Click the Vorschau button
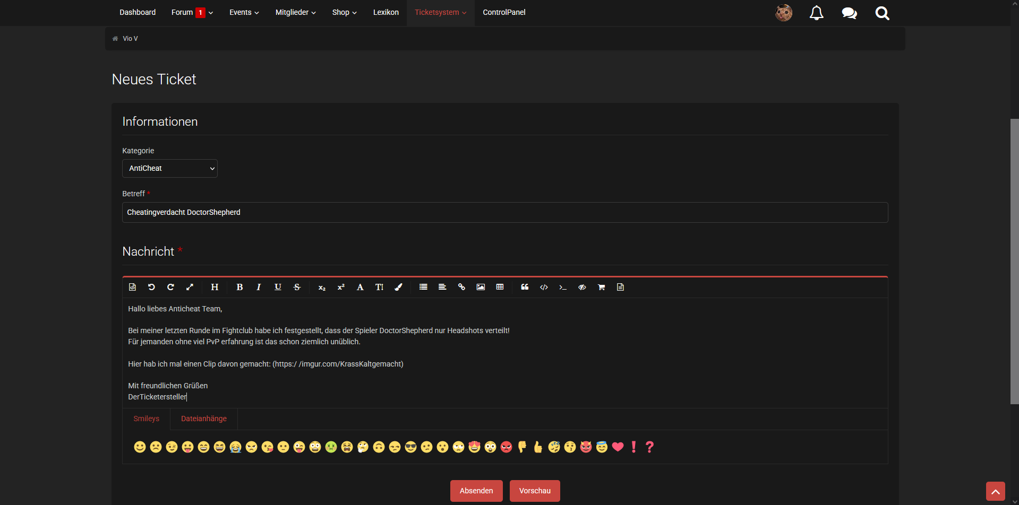1019x505 pixels. pyautogui.click(x=534, y=491)
